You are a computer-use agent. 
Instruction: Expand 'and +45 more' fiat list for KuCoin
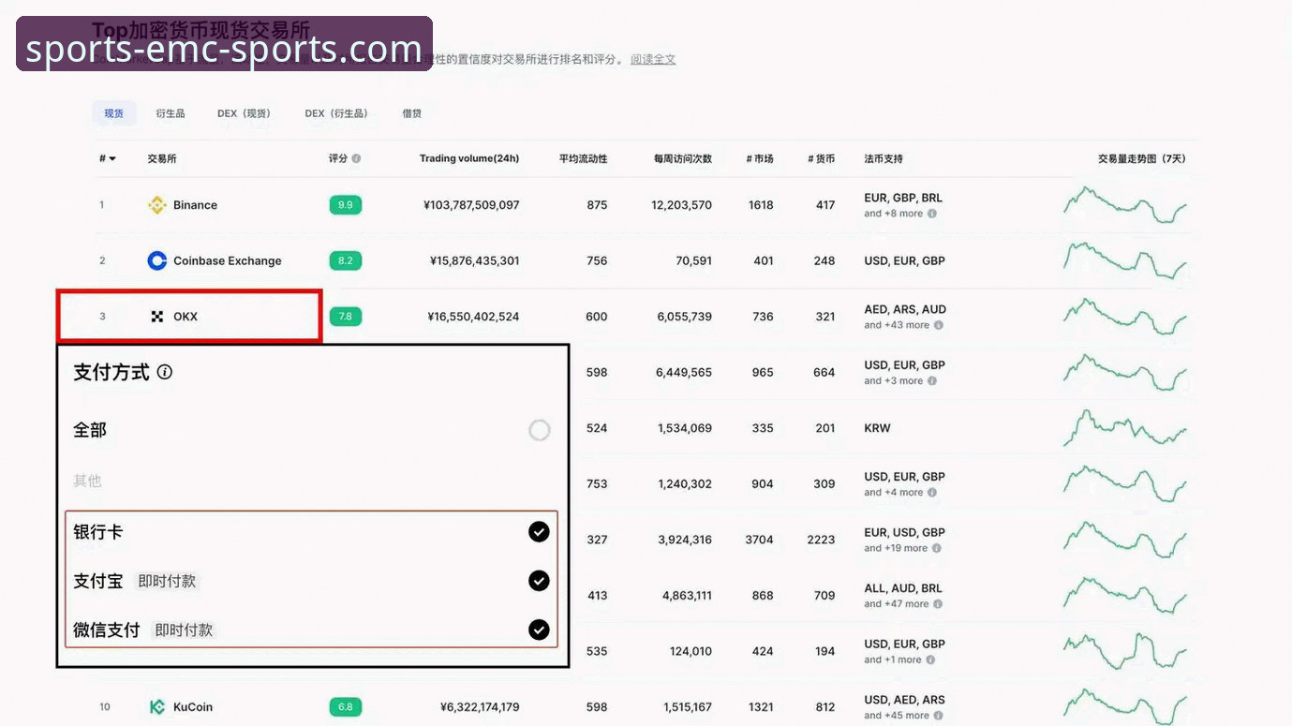(x=897, y=716)
